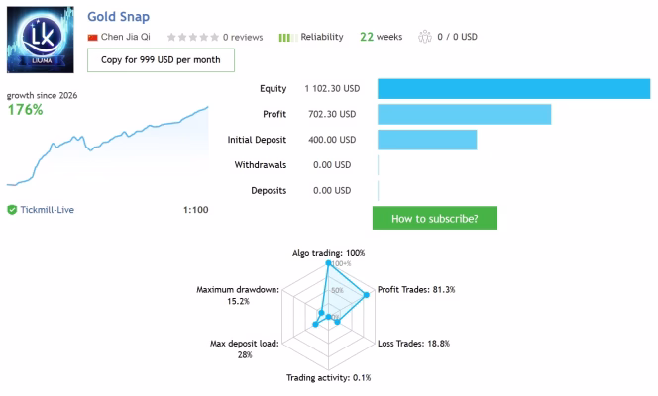658x396 pixels.
Task: Click the 176% growth value
Action: 25,110
